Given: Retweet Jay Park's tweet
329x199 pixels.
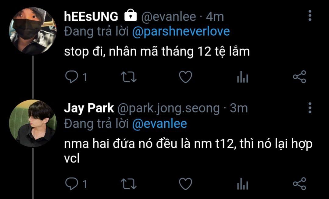Looking at the screenshot, I should [x=129, y=184].
